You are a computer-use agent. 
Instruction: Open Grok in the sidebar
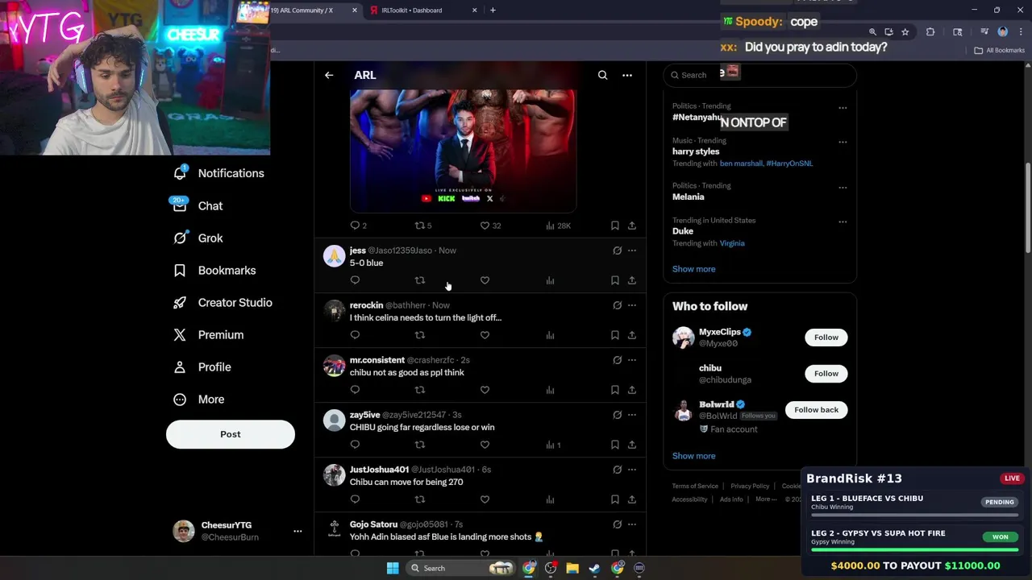click(199, 238)
